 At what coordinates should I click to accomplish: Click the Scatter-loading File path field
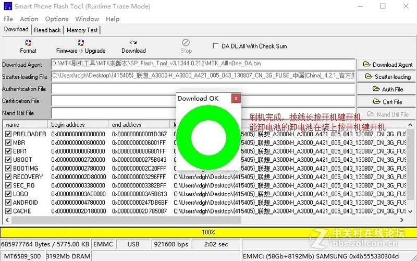pyautogui.click(x=203, y=76)
